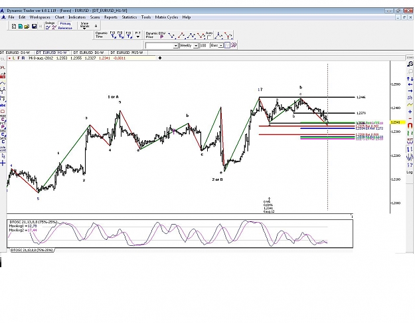This screenshot has width=415, height=323.
Task: Click the new chart document icon
Action: tap(14, 26)
